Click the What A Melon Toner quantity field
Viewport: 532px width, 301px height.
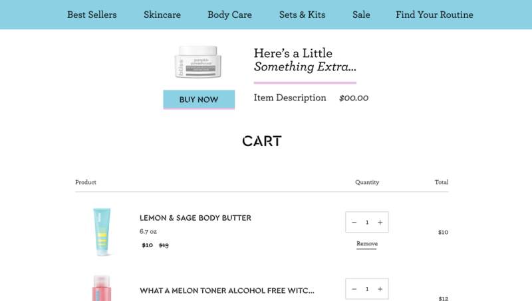(x=367, y=289)
